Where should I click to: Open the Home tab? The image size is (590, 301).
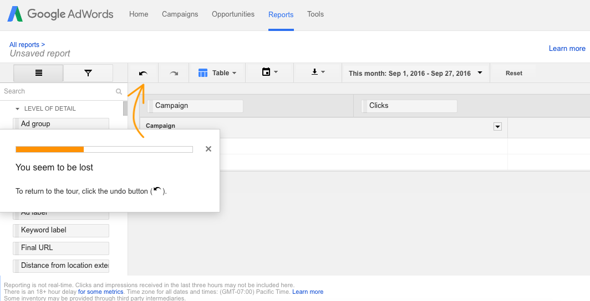pos(139,14)
